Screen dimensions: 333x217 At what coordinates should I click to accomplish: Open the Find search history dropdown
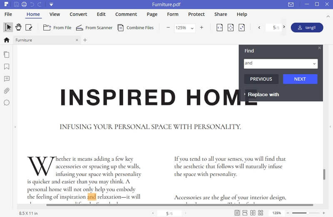(x=313, y=63)
